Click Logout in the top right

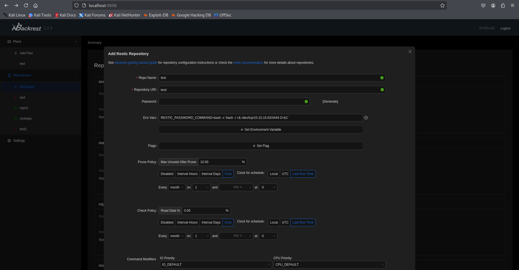(x=505, y=28)
